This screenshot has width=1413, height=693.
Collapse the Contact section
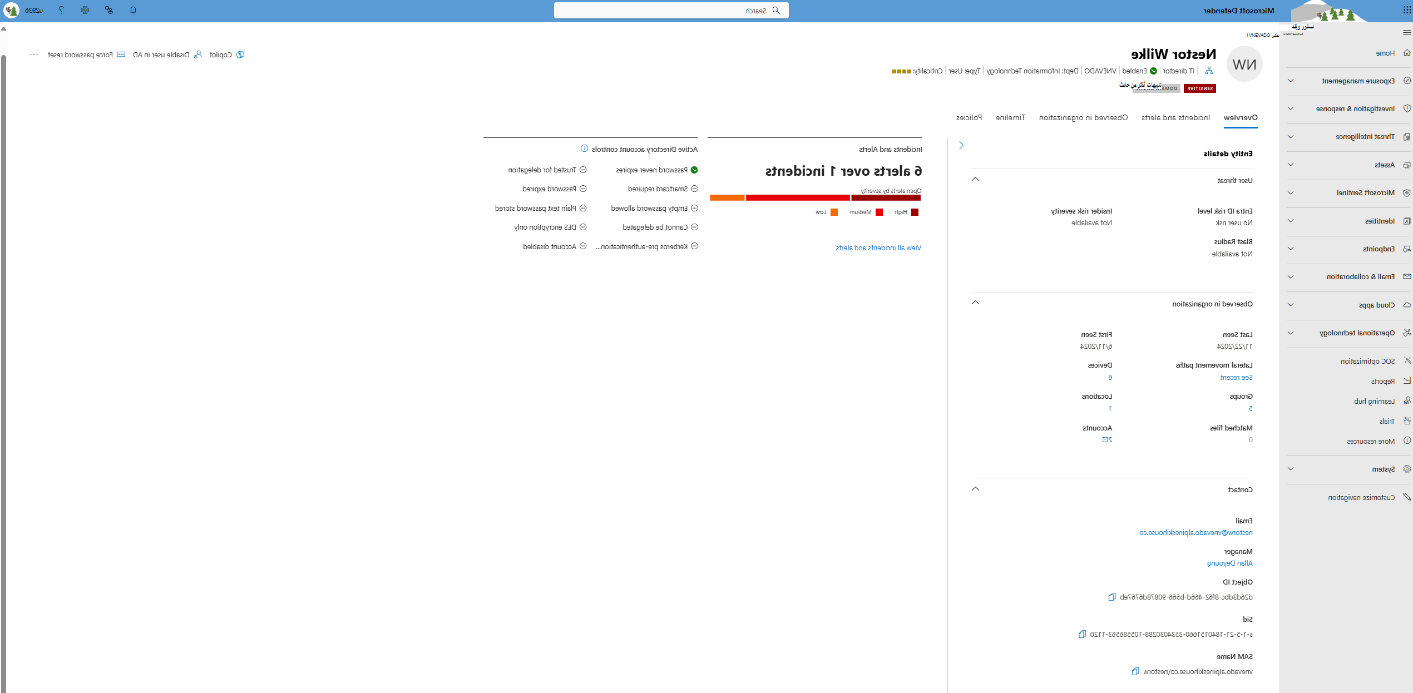(975, 489)
